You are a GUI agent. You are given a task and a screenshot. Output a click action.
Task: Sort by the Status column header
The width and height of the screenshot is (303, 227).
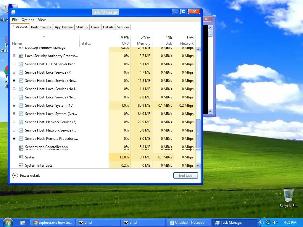94,40
